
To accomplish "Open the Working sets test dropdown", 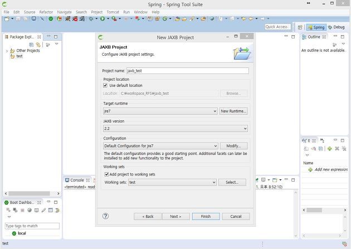I will pos(172,182).
